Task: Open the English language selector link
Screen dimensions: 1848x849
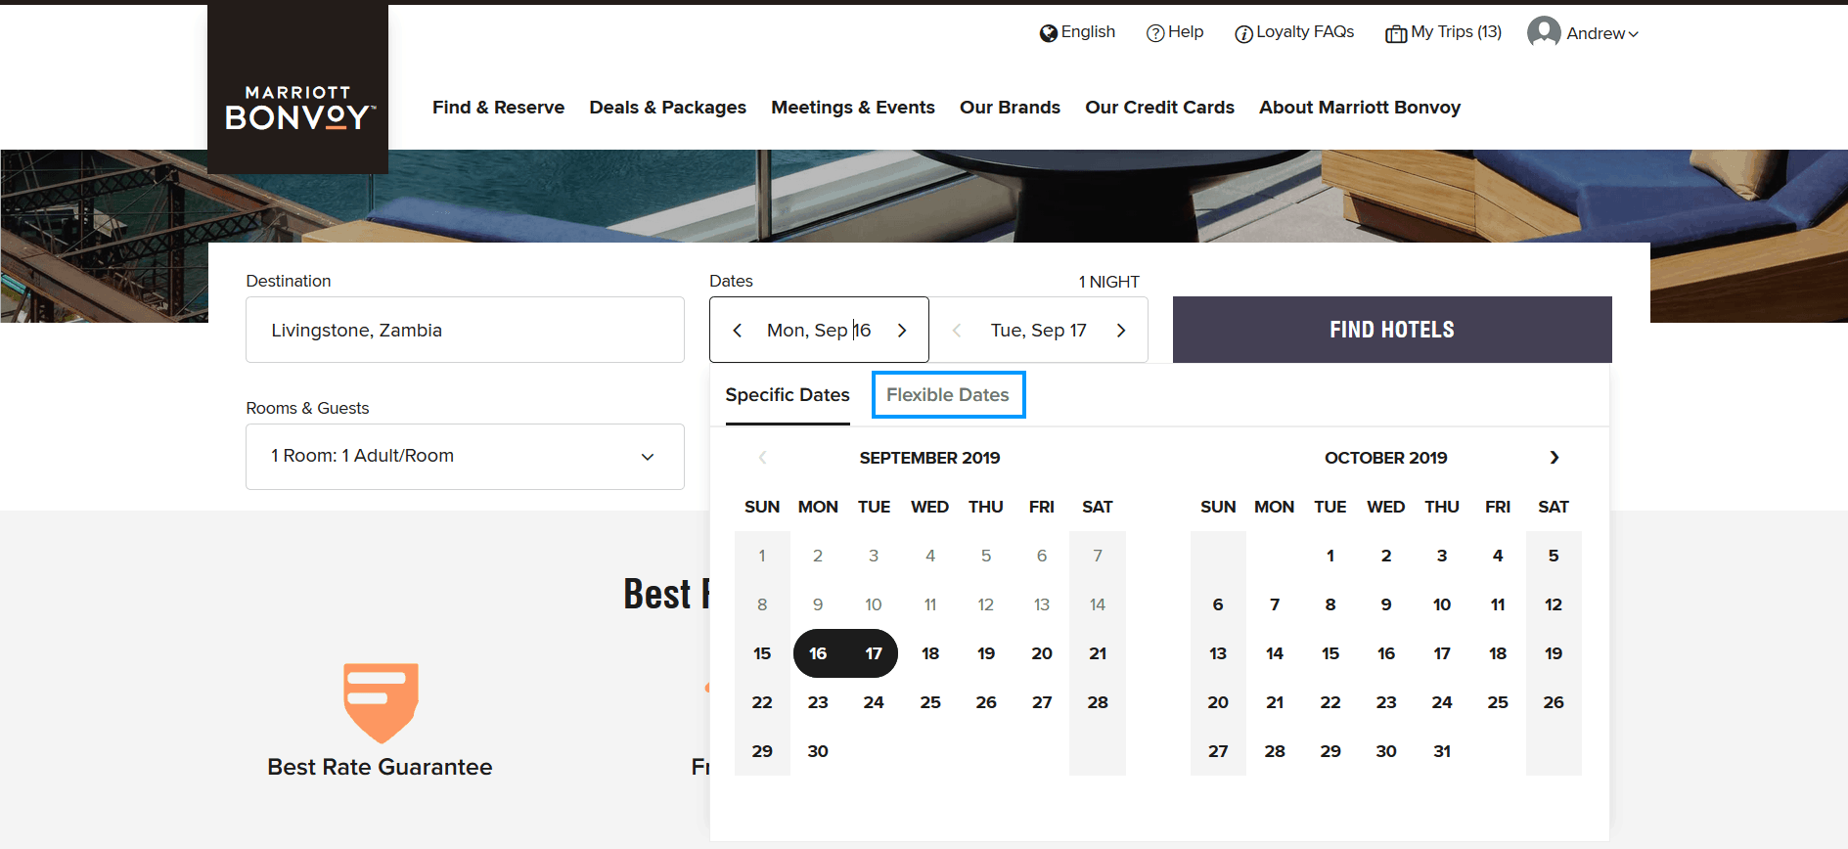Action: point(1088,32)
